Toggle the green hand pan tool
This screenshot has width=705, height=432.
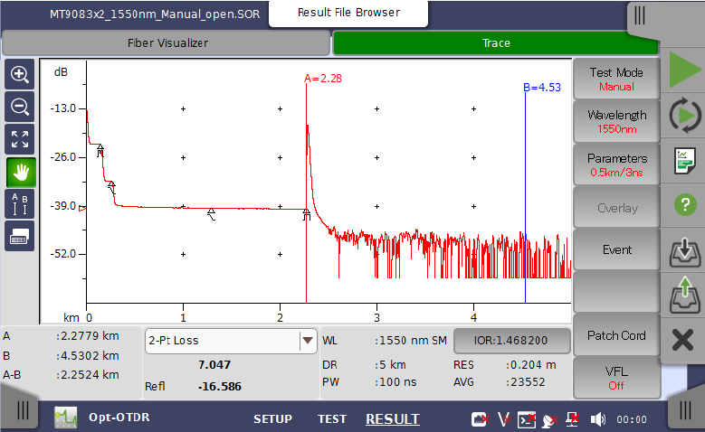[x=19, y=171]
